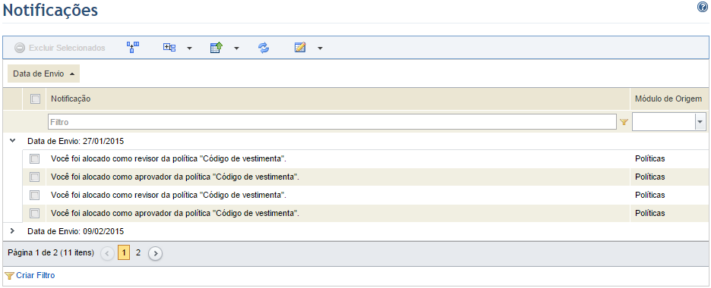The image size is (711, 288).
Task: Click the export table icon
Action: 216,48
